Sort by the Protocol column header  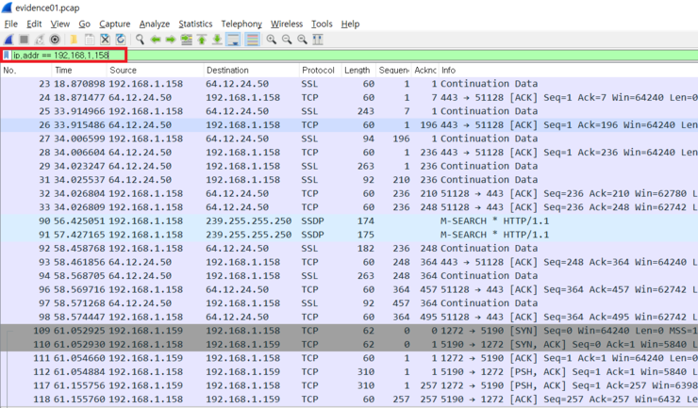320,71
